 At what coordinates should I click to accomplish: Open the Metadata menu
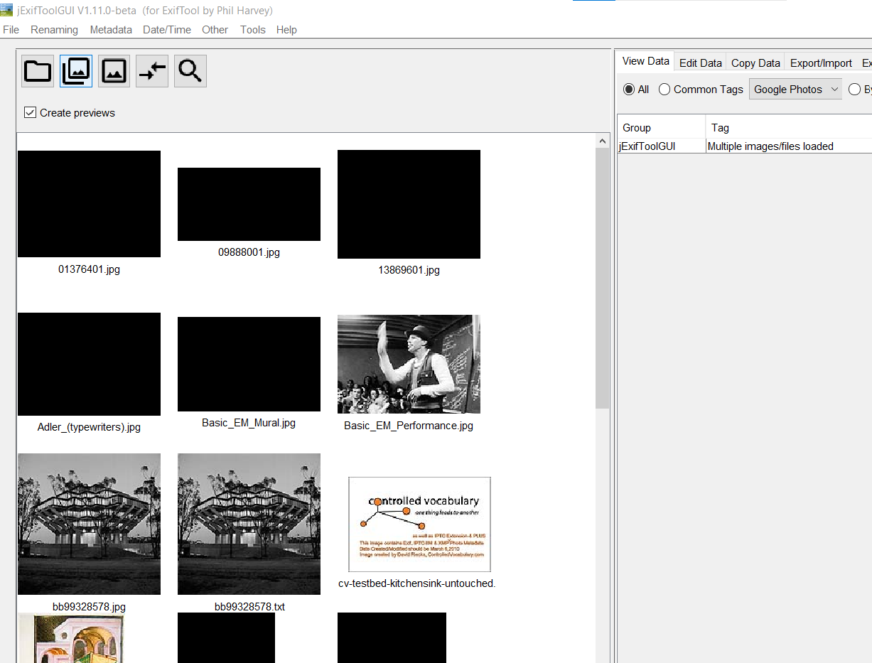pos(111,30)
